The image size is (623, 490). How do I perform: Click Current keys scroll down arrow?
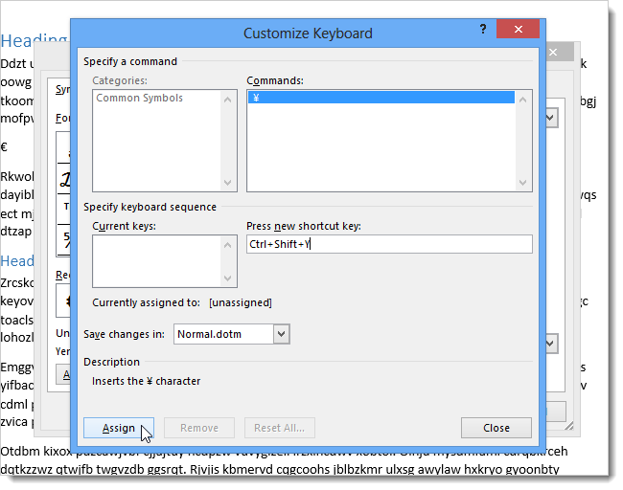(x=227, y=278)
